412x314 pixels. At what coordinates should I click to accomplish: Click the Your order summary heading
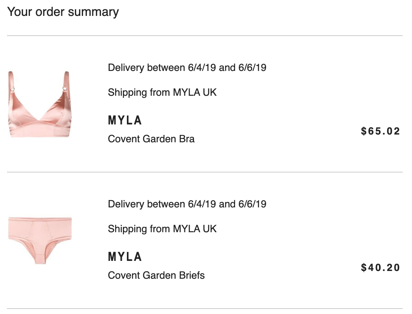pyautogui.click(x=63, y=12)
